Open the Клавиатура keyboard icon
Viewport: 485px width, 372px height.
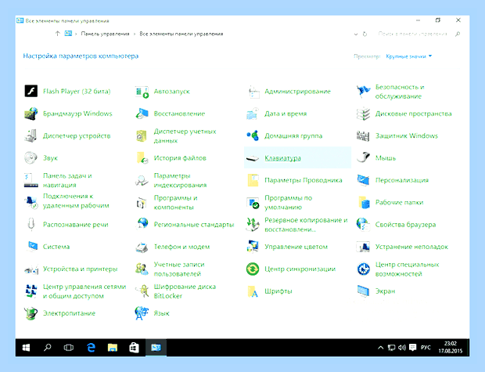(x=253, y=158)
